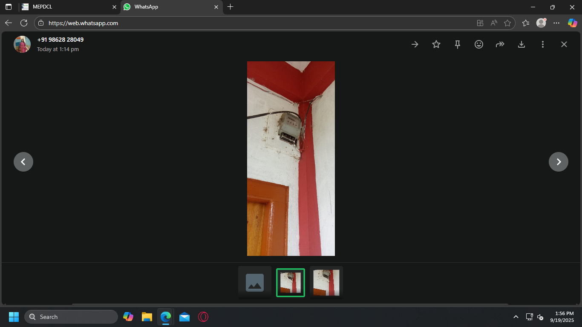The image size is (582, 327).
Task: Go to the next media item
Action: pos(559,162)
